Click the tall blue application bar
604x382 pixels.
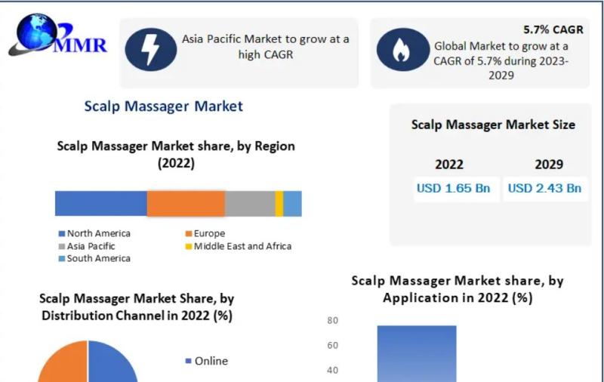click(417, 354)
